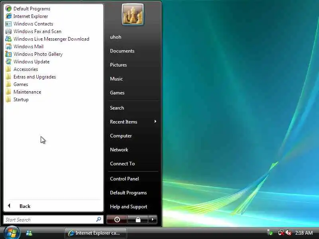The height and width of the screenshot is (239, 319).
Task: Open Help and Support
Action: pyautogui.click(x=128, y=207)
